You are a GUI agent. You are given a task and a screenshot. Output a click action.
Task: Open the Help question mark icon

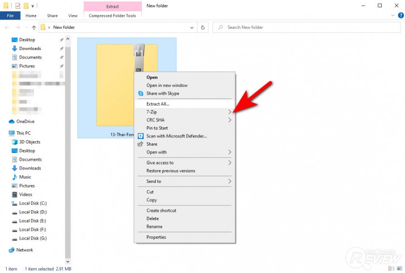coord(401,16)
